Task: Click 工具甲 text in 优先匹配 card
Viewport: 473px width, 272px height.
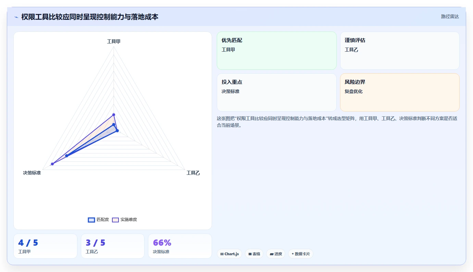Action: pyautogui.click(x=228, y=50)
